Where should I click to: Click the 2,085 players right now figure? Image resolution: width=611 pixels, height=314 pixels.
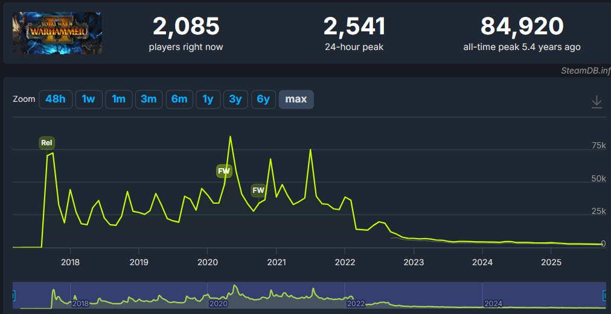click(x=186, y=27)
